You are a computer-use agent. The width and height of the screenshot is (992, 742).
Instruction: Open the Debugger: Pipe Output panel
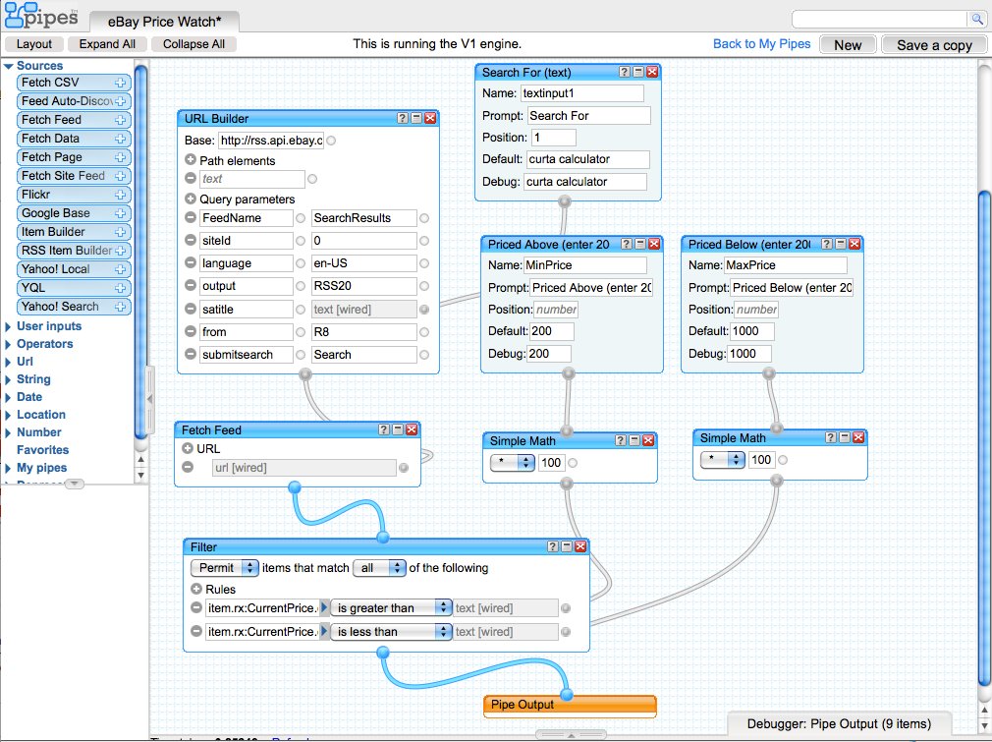point(839,723)
